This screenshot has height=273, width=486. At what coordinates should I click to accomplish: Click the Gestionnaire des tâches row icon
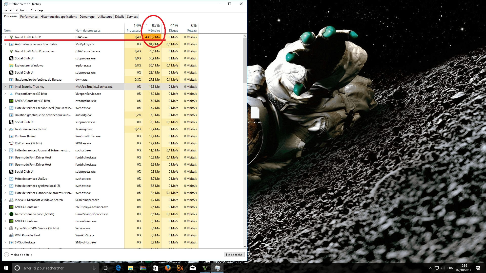point(11,129)
